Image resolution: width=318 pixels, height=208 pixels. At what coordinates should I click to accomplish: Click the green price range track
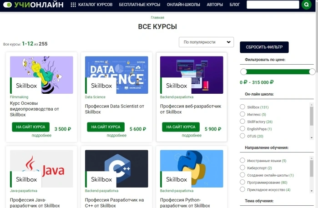click(x=278, y=71)
